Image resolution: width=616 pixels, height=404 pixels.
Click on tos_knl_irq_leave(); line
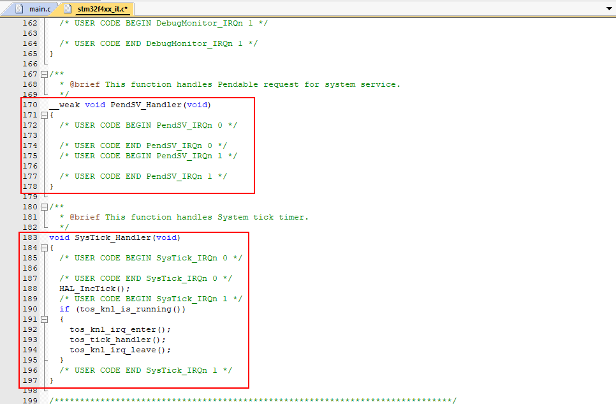pyautogui.click(x=121, y=350)
